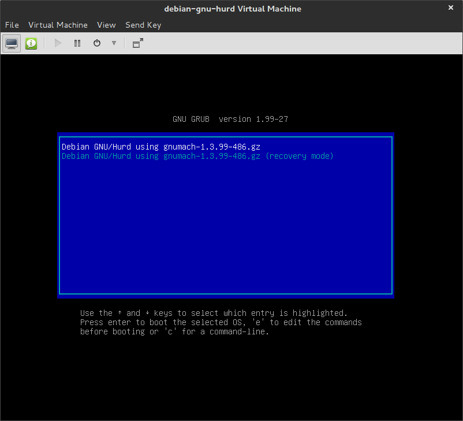Click the debian-gnu-hurd Virtual Machine title bar
The image size is (463, 421).
231,9
